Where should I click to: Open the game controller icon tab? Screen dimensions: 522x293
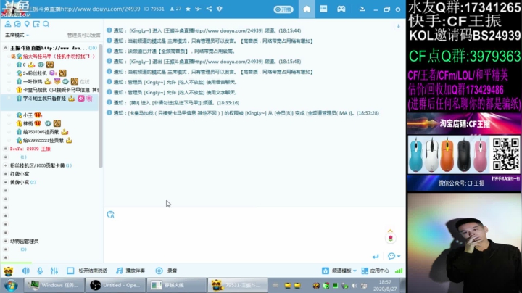341,9
